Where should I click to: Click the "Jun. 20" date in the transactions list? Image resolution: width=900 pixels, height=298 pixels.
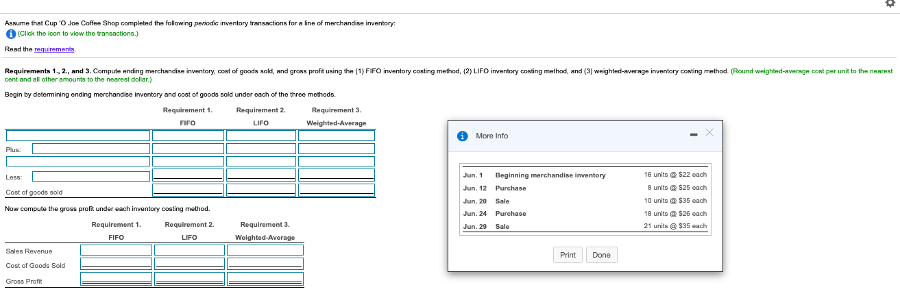point(474,201)
